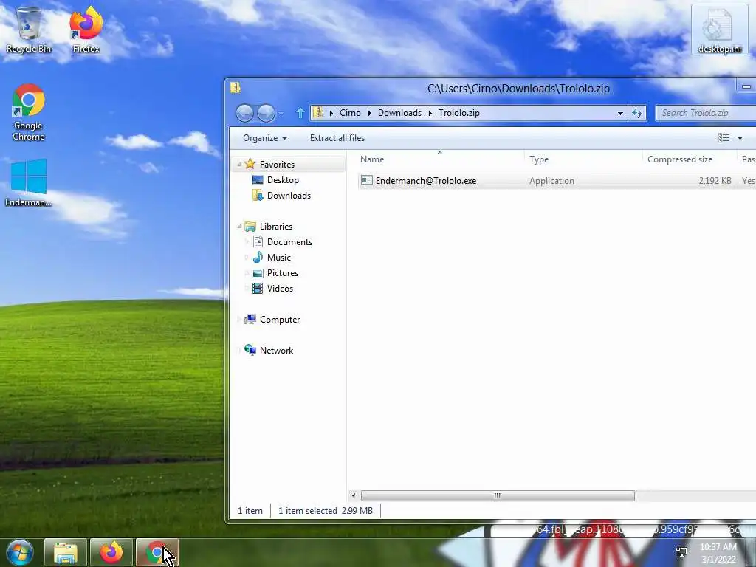Go up one folder level arrow
Image resolution: width=756 pixels, height=567 pixels.
click(x=300, y=113)
